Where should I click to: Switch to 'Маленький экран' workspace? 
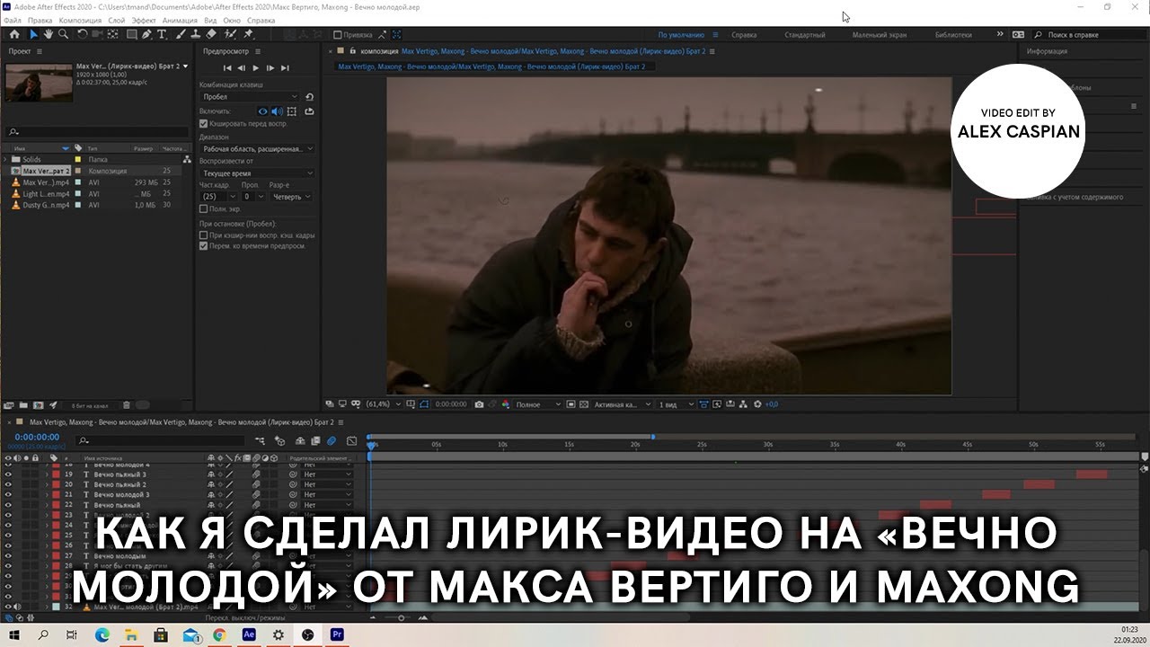[x=879, y=35]
